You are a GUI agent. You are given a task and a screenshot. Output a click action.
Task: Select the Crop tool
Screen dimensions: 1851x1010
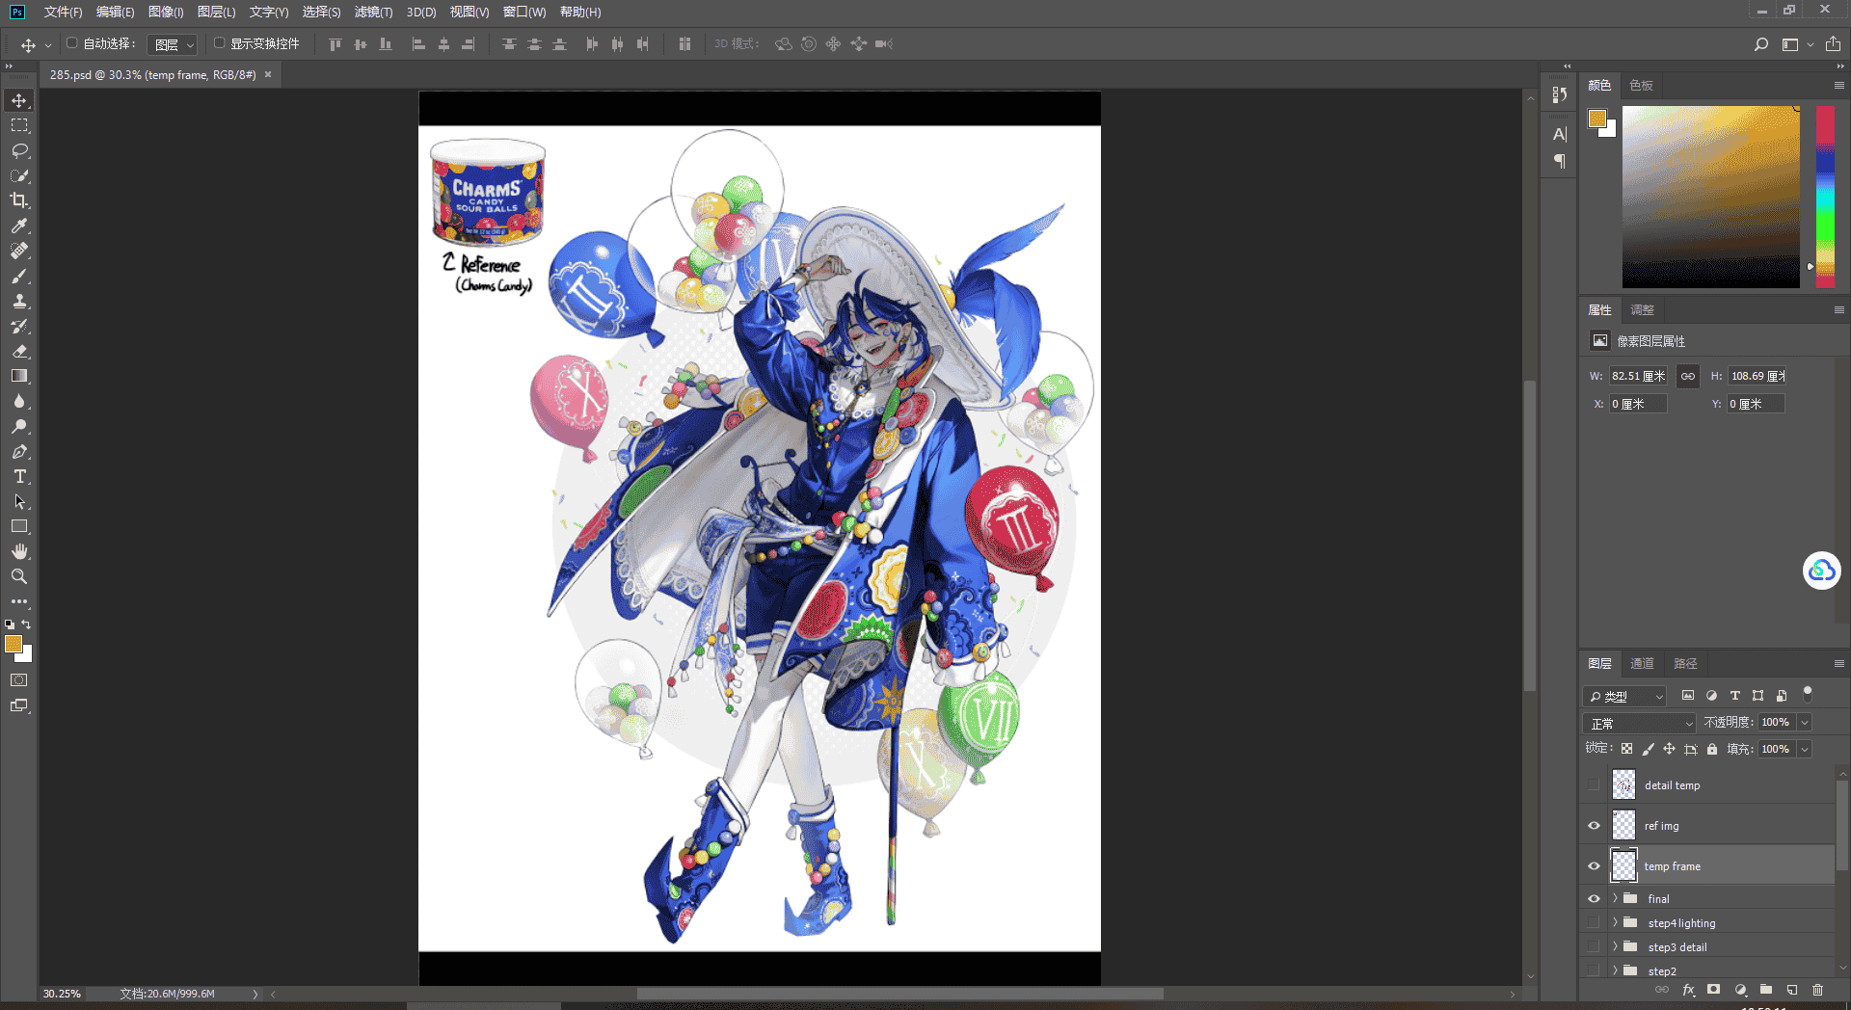19,200
